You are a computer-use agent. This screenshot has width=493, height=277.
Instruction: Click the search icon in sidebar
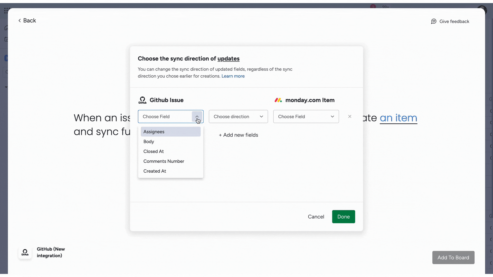click(x=6, y=72)
